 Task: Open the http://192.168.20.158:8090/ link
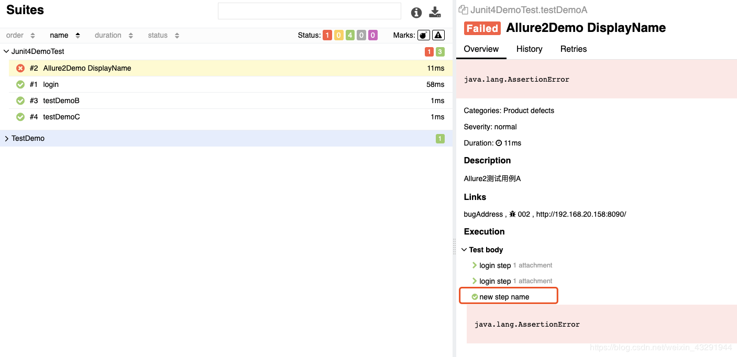click(x=581, y=214)
